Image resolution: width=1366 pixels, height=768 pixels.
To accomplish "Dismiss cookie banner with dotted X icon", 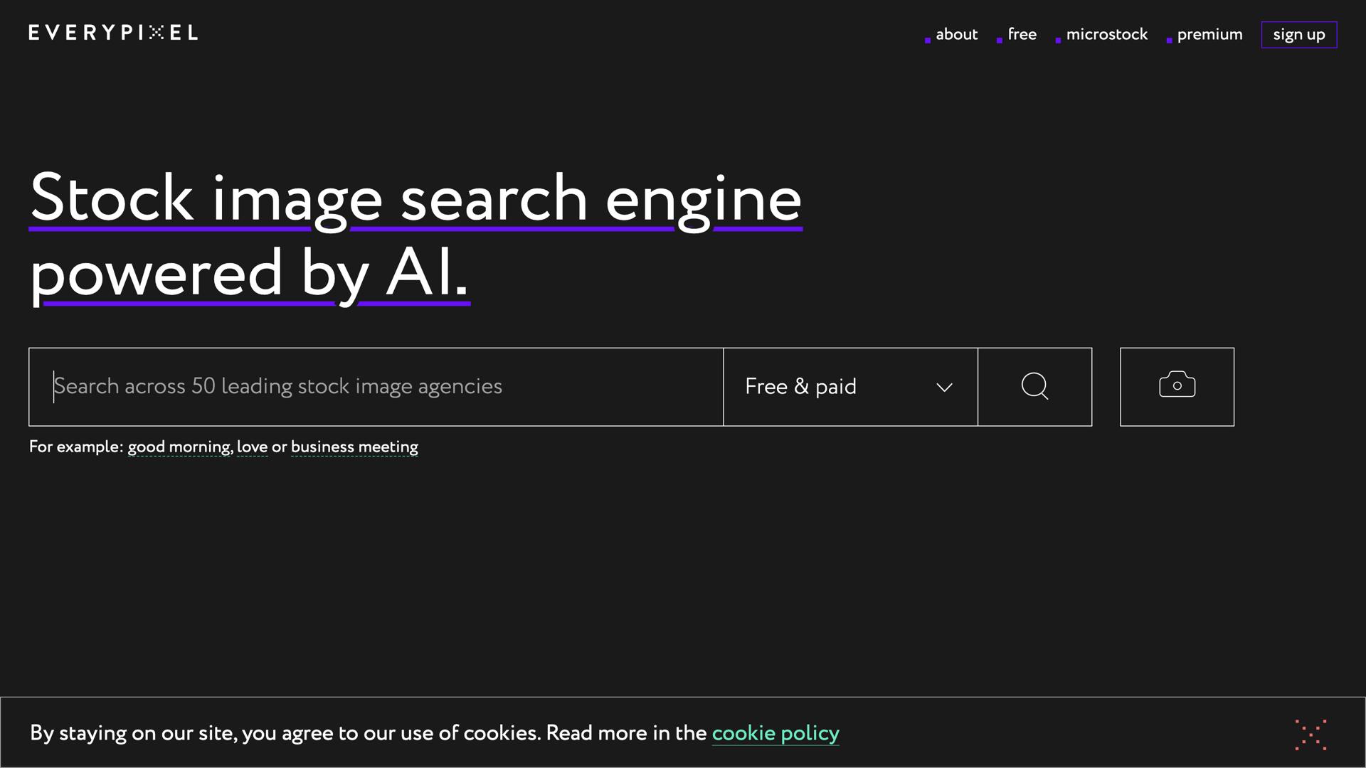I will [x=1311, y=735].
